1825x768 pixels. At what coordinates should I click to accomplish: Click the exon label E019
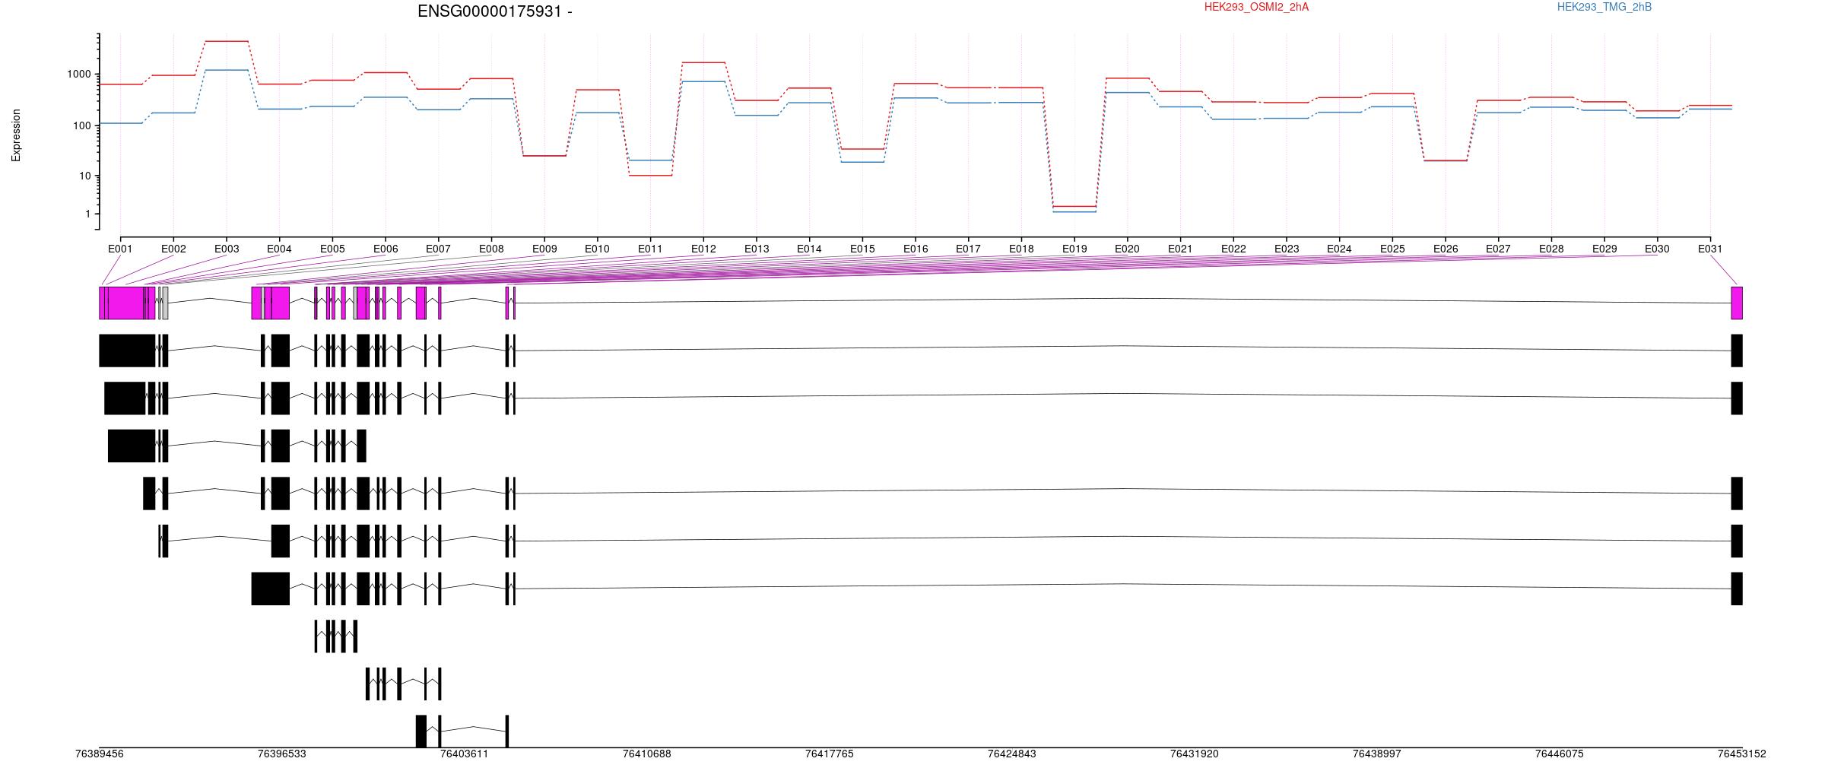pos(1074,249)
